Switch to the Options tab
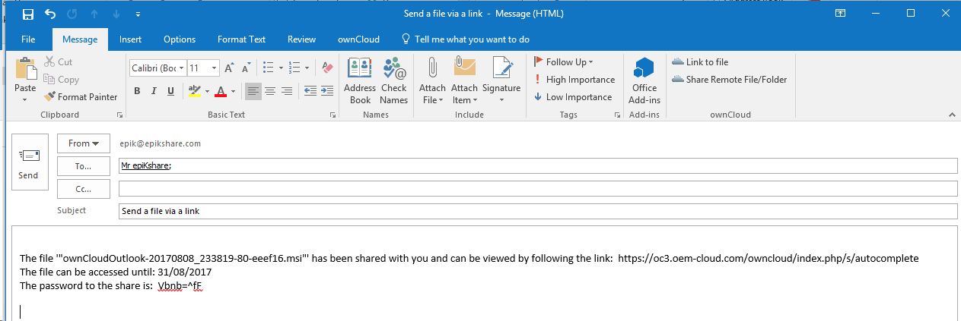 [x=180, y=39]
